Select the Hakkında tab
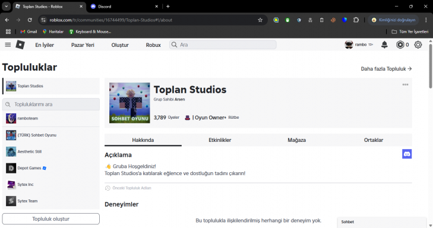Viewport: 433px width, 228px height. 143,140
